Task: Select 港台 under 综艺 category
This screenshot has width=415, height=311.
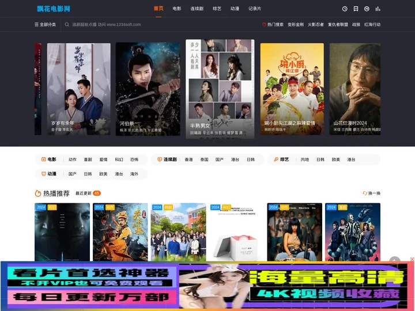Action: (351, 160)
